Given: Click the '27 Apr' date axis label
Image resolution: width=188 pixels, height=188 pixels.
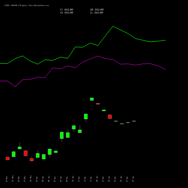Looking at the screenshot, I should (127, 179).
